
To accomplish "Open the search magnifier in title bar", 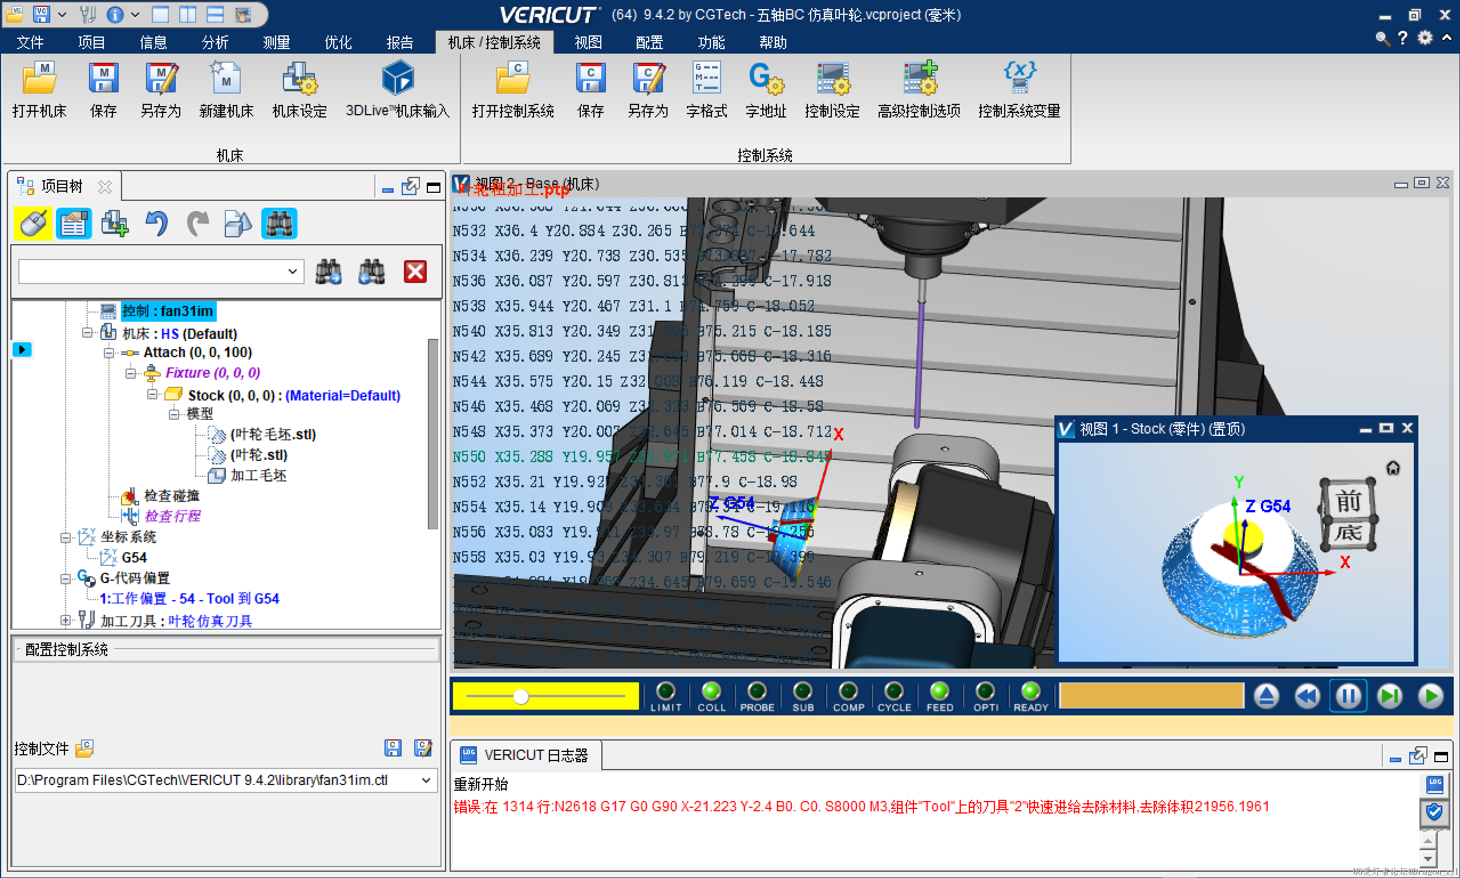I will [x=1382, y=38].
